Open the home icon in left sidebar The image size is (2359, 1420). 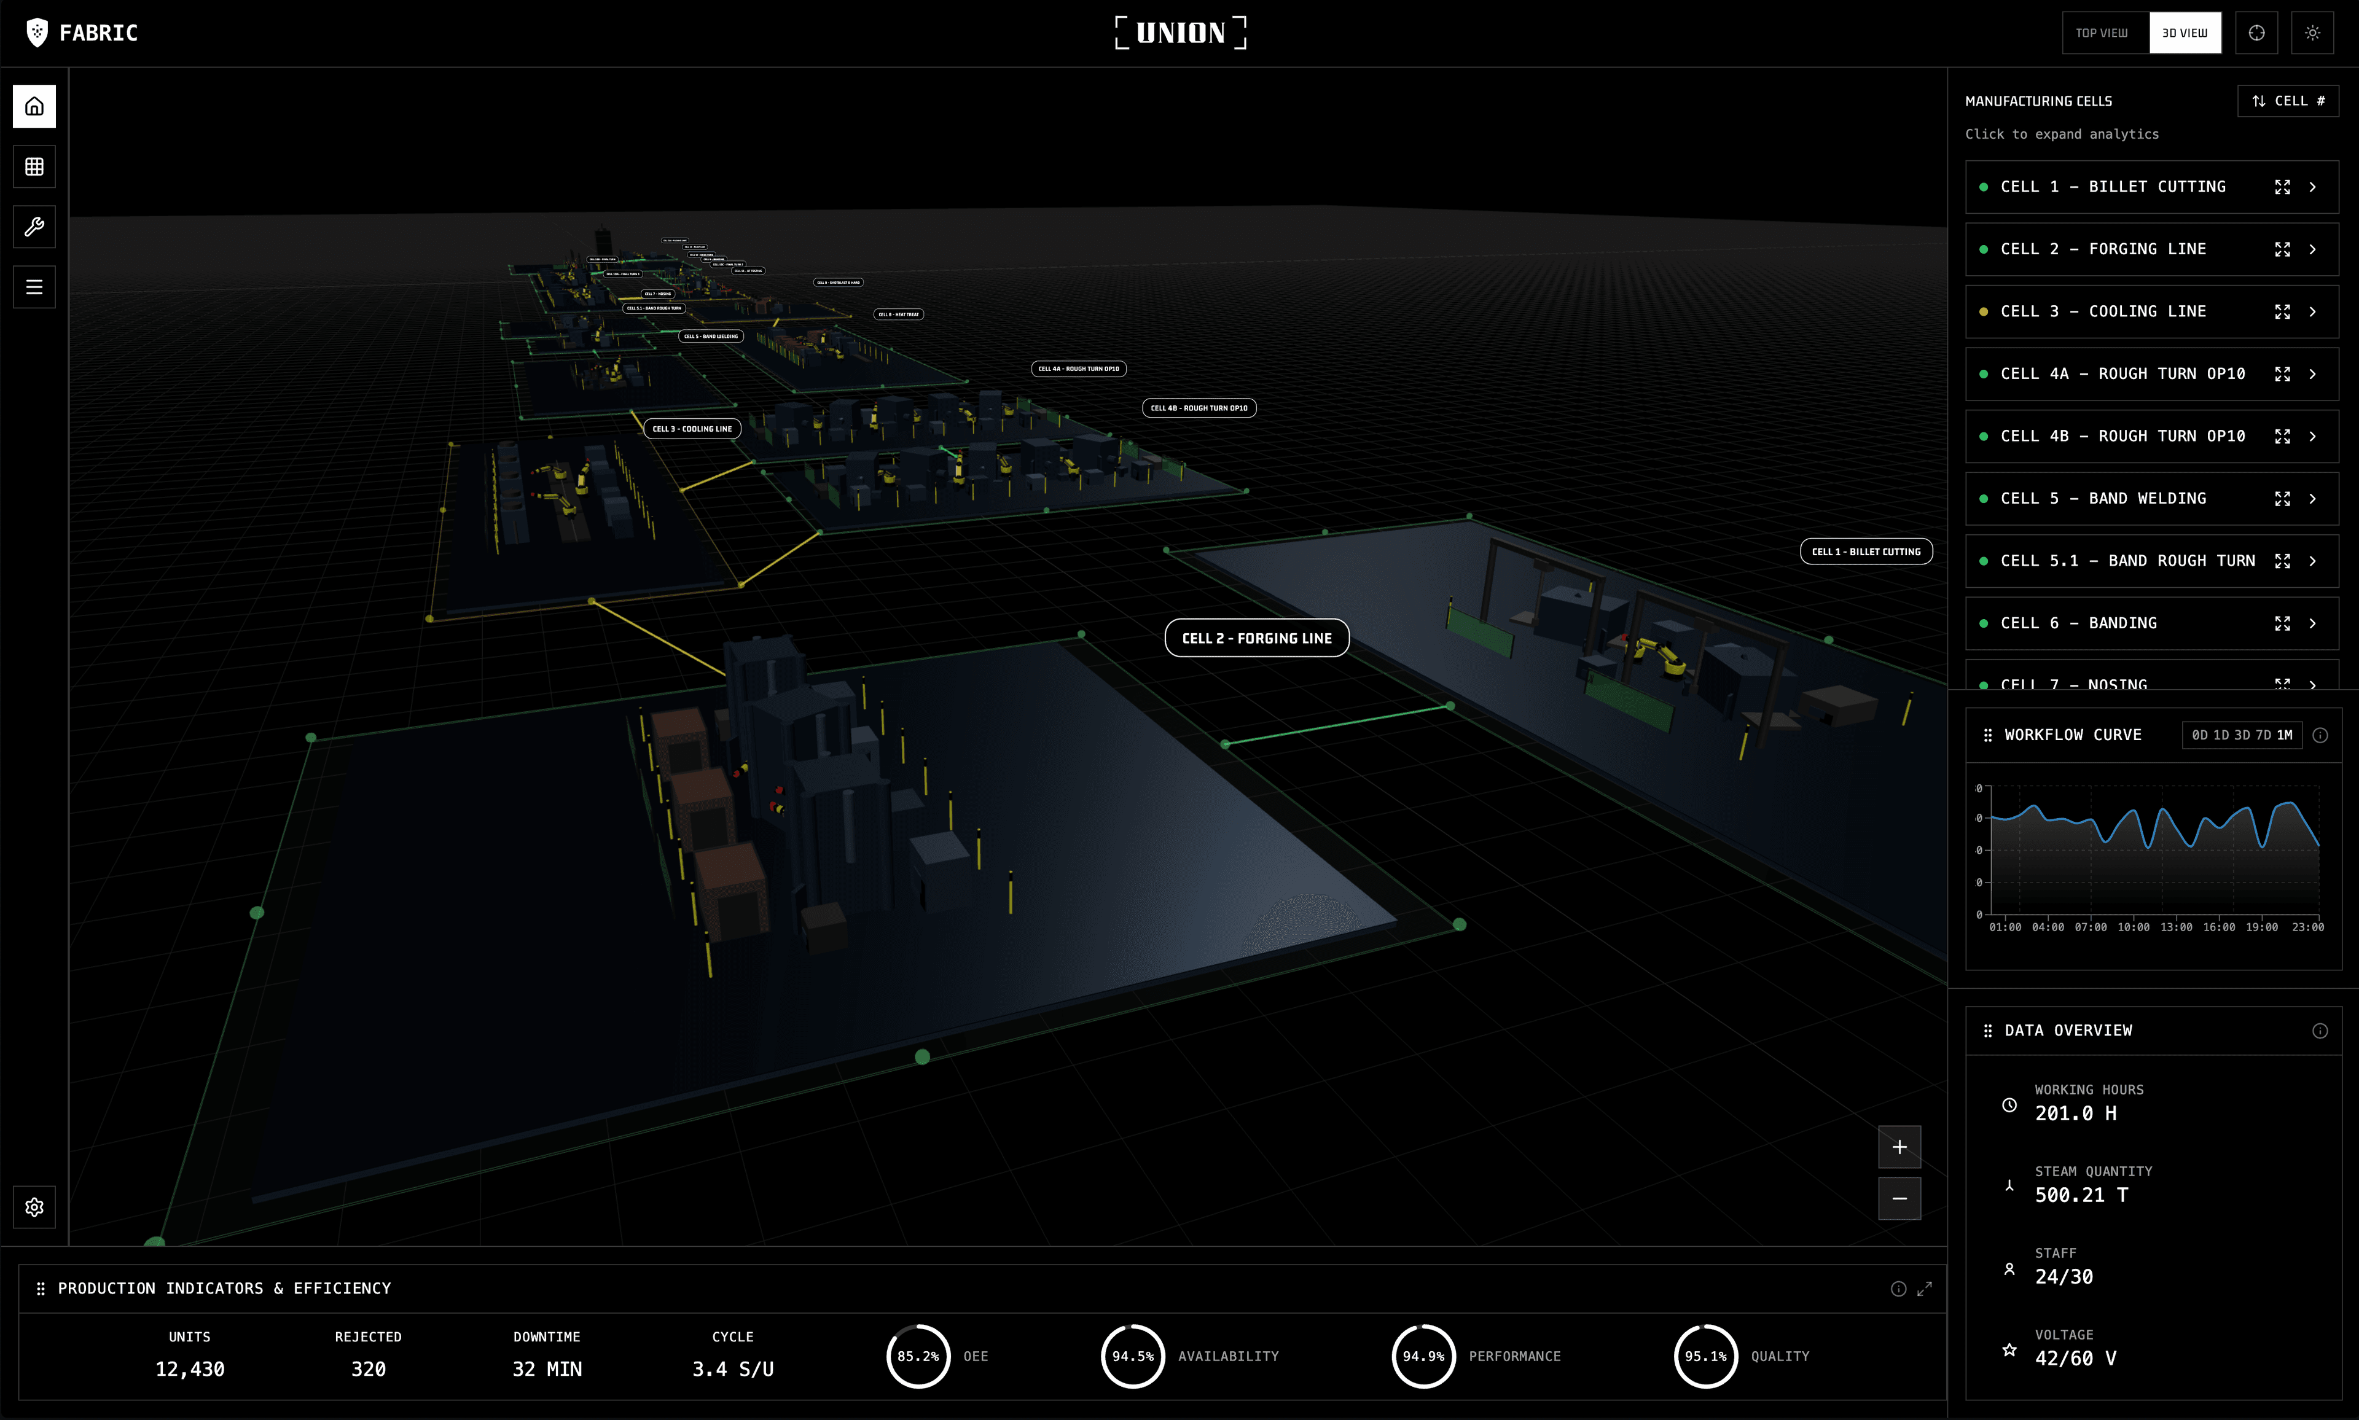[34, 106]
